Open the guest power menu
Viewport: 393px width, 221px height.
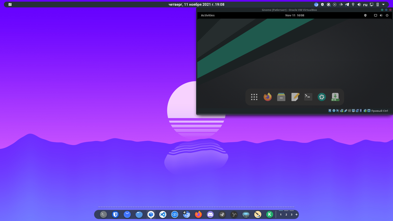(x=386, y=15)
